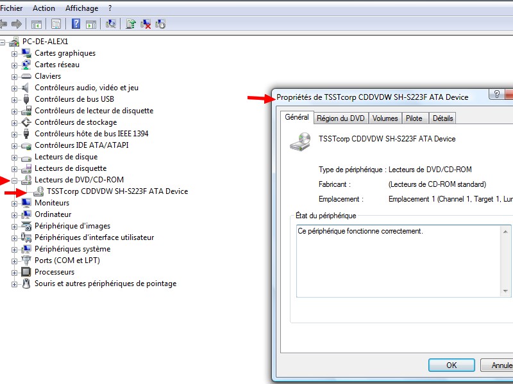Screen dimensions: 513x384
Task: Select 'Contrôleurs IDE ATA/ATAPI' tree label
Action: 82,145
